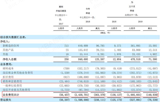Click value '4,982' in 其他 row
This screenshot has height=102, width=160.
(153, 54)
